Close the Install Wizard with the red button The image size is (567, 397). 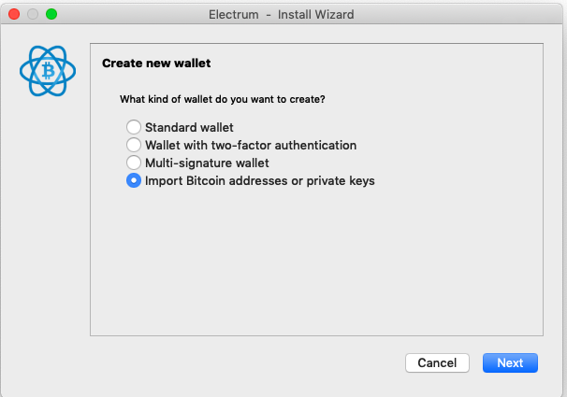click(x=14, y=14)
